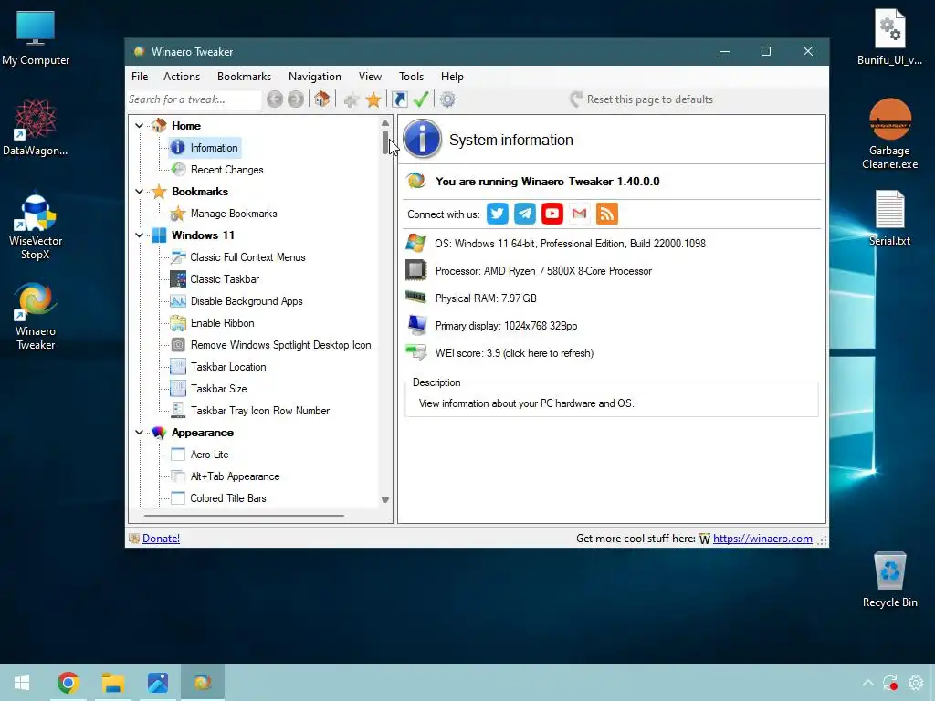
Task: Click the Windows Start button
Action: (x=22, y=683)
